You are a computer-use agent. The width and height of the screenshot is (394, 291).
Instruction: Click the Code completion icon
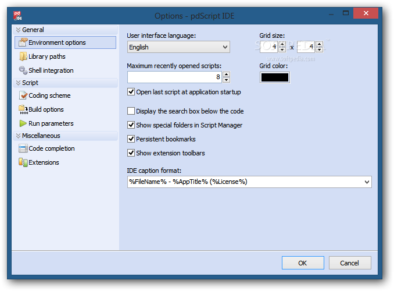click(x=23, y=148)
